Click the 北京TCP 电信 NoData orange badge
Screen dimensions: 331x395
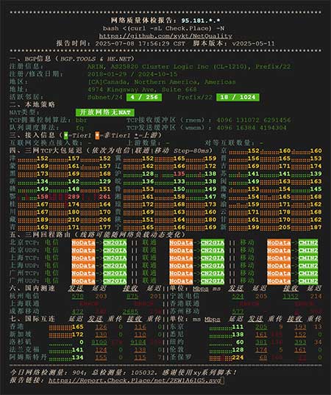(x=84, y=243)
